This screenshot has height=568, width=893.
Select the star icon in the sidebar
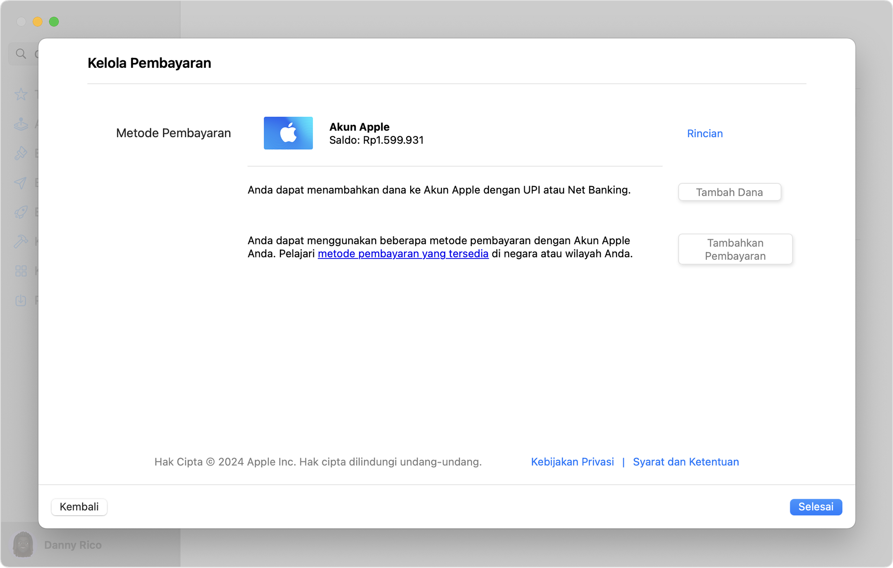pyautogui.click(x=21, y=94)
